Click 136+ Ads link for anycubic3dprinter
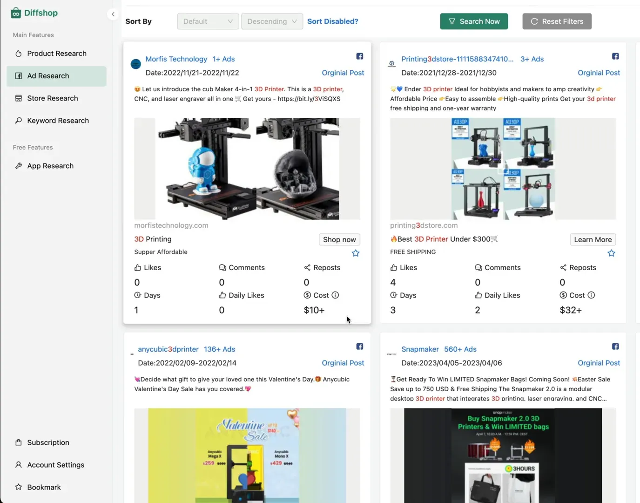 tap(220, 349)
